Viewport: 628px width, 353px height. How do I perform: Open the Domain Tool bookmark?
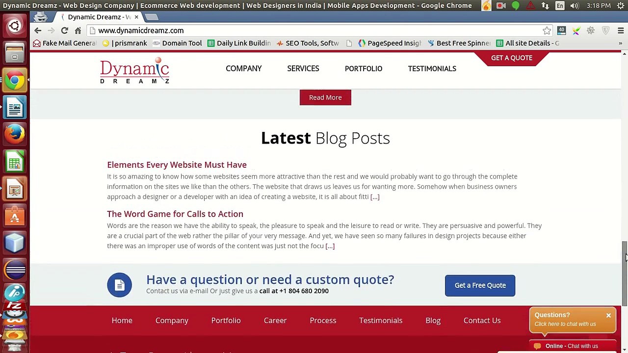click(x=177, y=43)
